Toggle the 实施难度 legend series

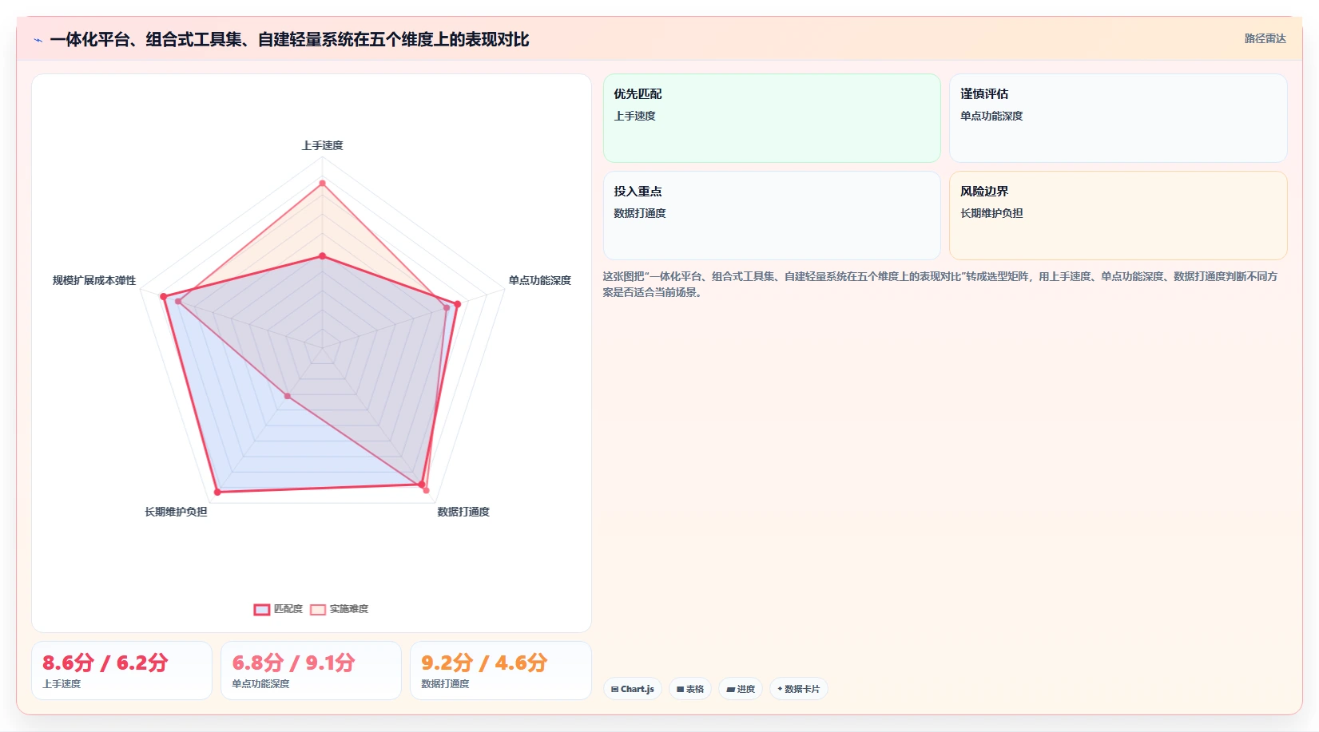(340, 609)
